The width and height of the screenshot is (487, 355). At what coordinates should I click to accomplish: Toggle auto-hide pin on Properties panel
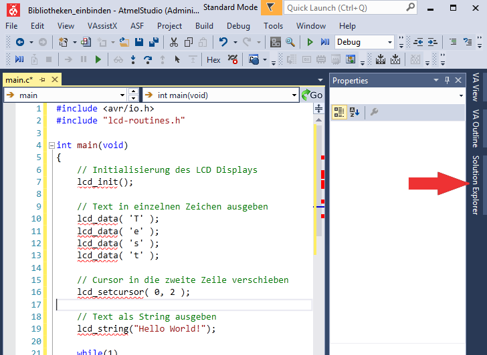point(448,80)
